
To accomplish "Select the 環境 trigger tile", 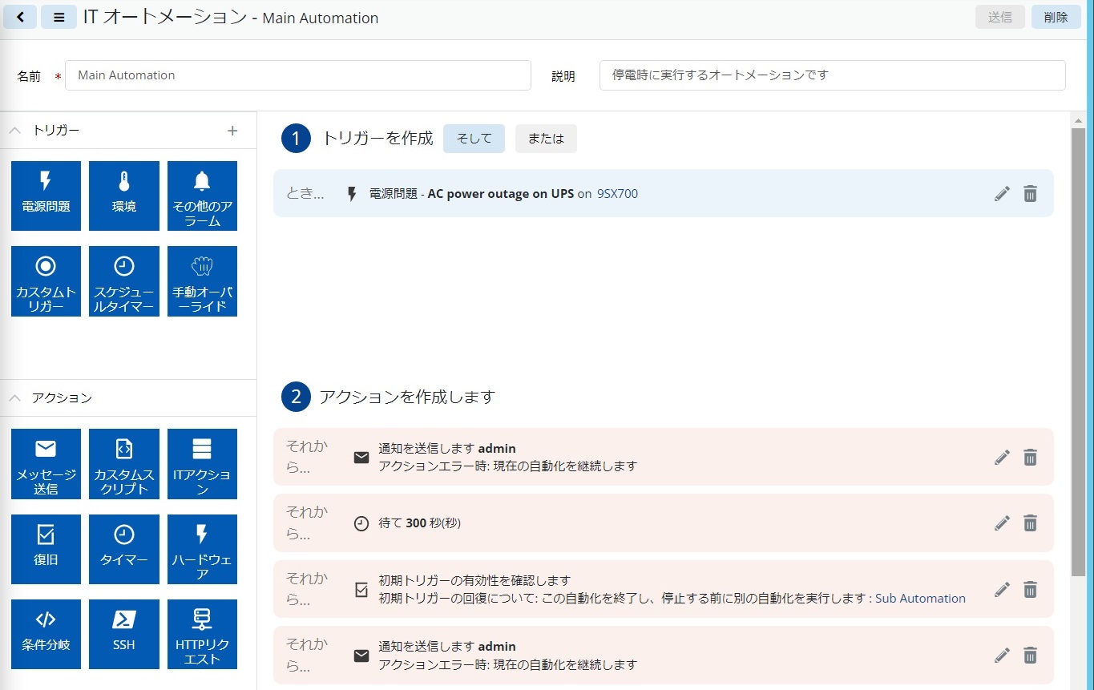I will pyautogui.click(x=124, y=196).
